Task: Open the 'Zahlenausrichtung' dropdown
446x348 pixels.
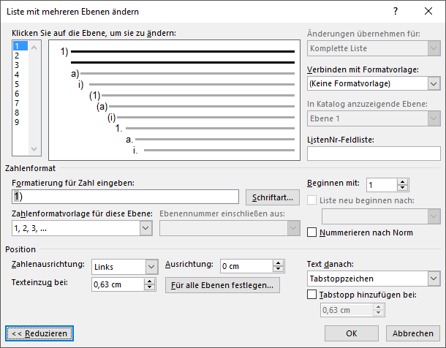Action: 151,267
